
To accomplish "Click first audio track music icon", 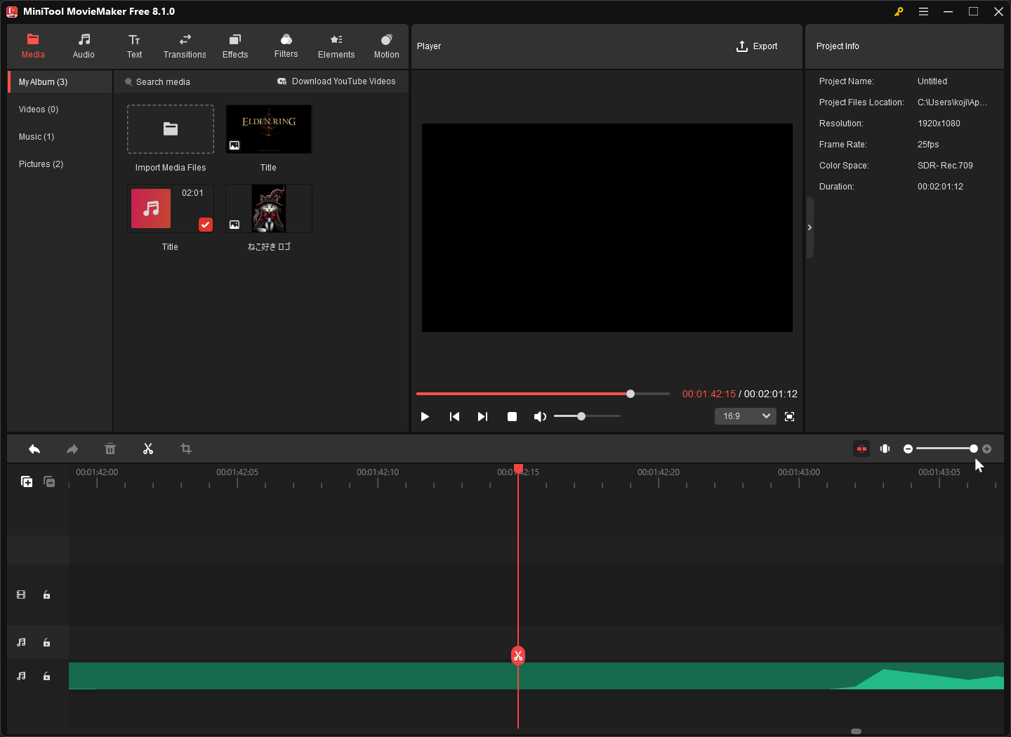I will point(21,643).
